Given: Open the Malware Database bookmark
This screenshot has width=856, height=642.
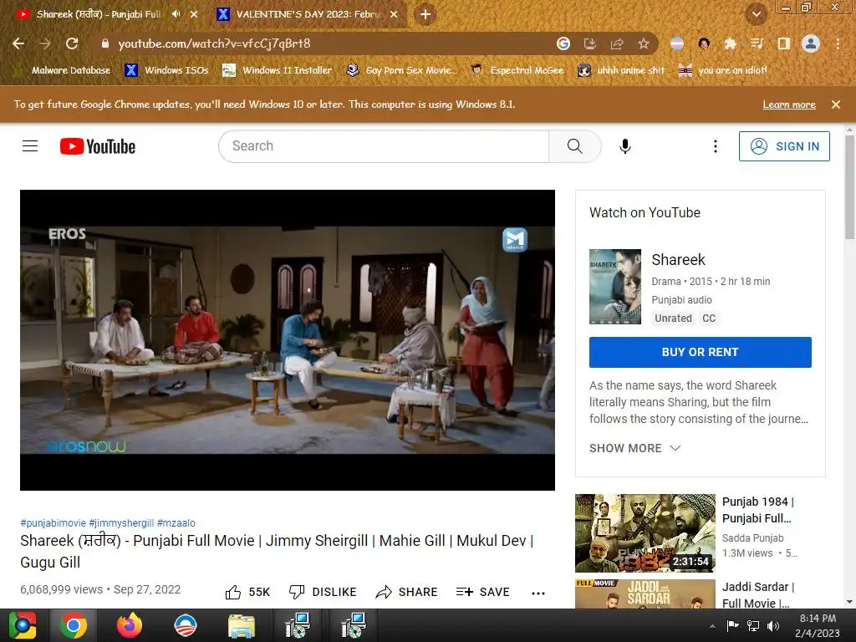Looking at the screenshot, I should (64, 70).
